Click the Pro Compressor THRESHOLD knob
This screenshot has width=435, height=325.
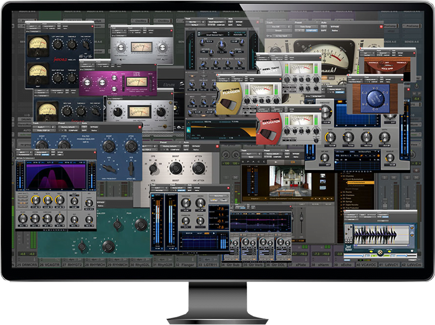tap(326, 111)
